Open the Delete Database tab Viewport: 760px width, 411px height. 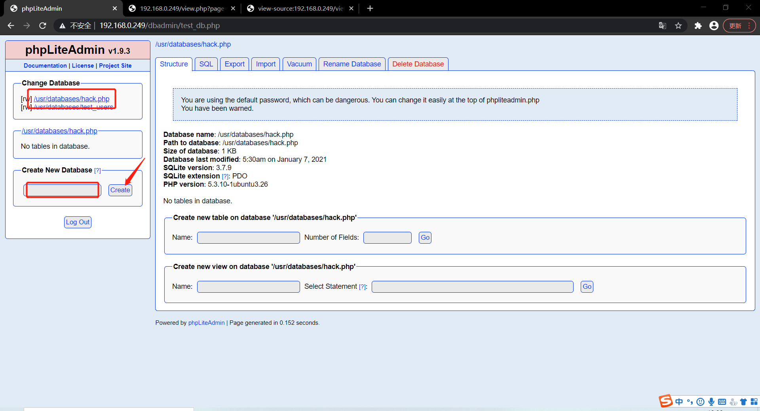[418, 64]
